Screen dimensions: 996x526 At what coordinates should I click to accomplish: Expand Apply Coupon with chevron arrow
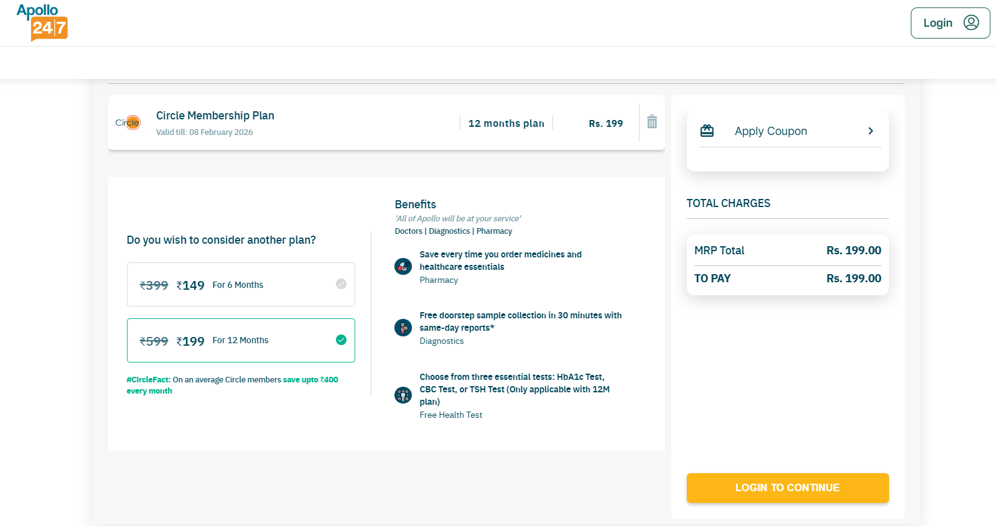click(x=870, y=131)
